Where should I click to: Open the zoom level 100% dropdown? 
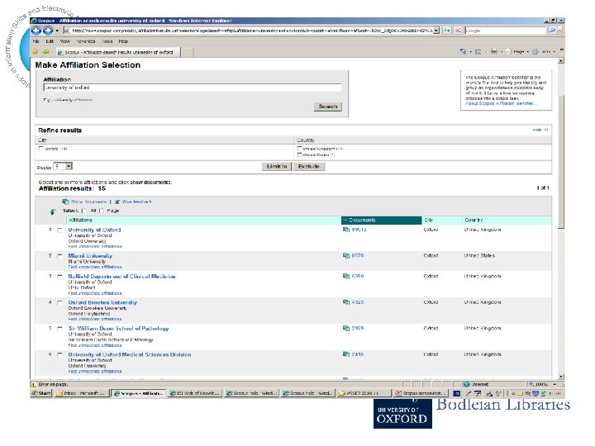[555, 384]
